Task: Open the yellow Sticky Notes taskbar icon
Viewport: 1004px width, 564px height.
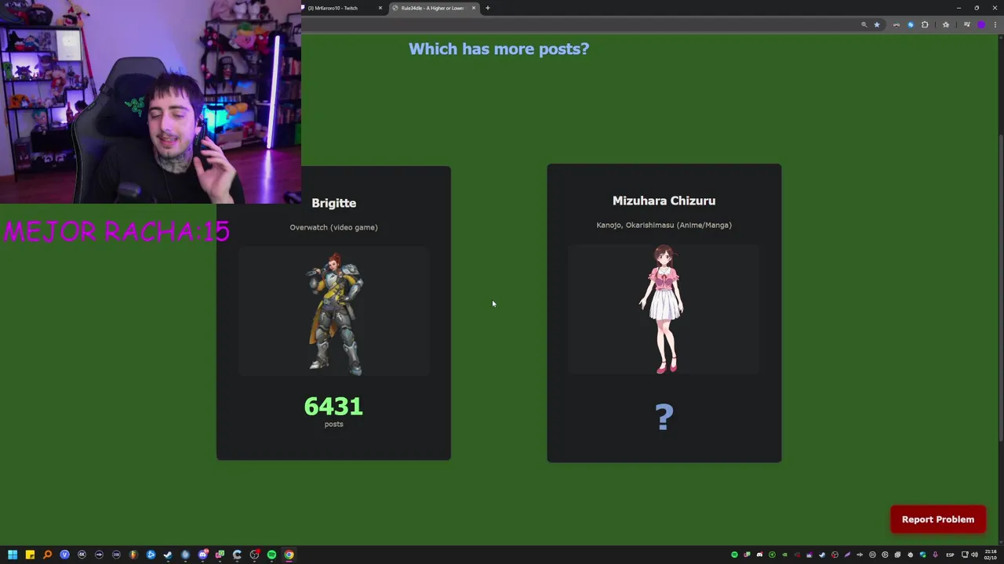Action: (30, 555)
